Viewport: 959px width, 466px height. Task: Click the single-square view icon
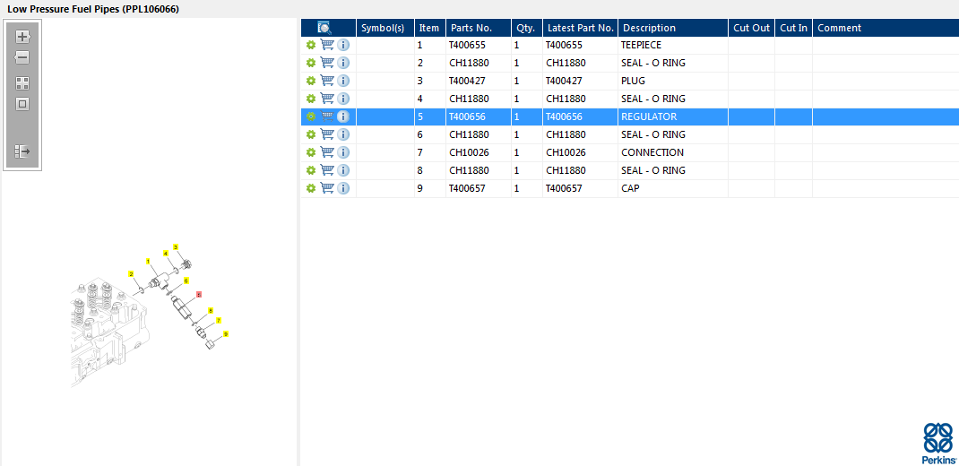pyautogui.click(x=22, y=105)
